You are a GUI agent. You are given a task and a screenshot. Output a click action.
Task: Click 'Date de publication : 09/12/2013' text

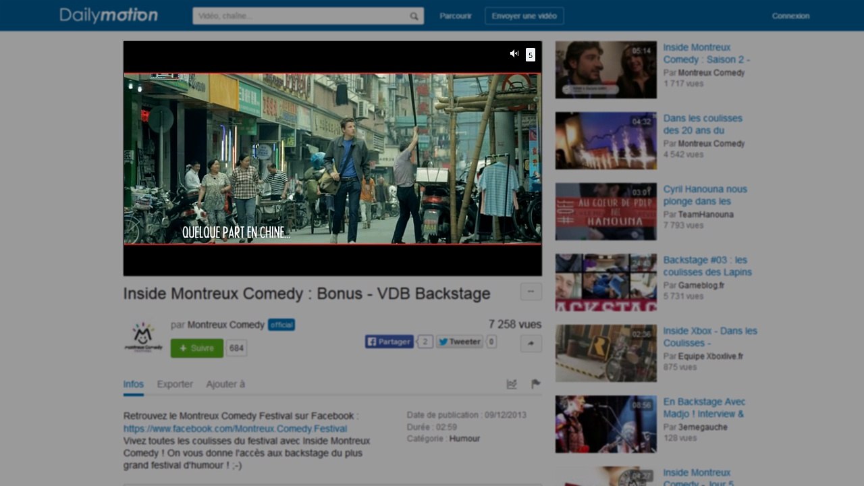point(466,415)
